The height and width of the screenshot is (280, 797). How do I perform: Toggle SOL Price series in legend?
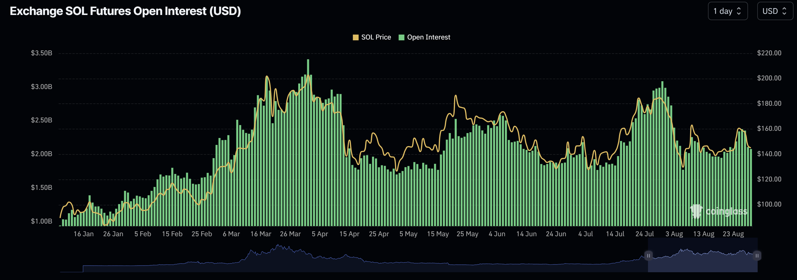tap(372, 37)
